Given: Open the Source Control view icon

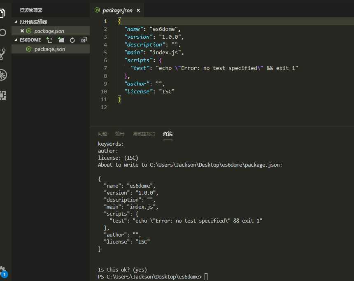Looking at the screenshot, I should 2,54.
